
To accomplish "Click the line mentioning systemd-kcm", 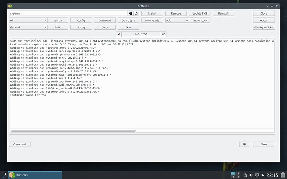I will pyautogui.click(x=46, y=78).
